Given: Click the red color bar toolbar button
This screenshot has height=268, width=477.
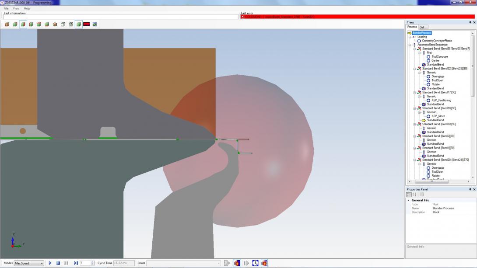Looking at the screenshot, I should click(86, 24).
